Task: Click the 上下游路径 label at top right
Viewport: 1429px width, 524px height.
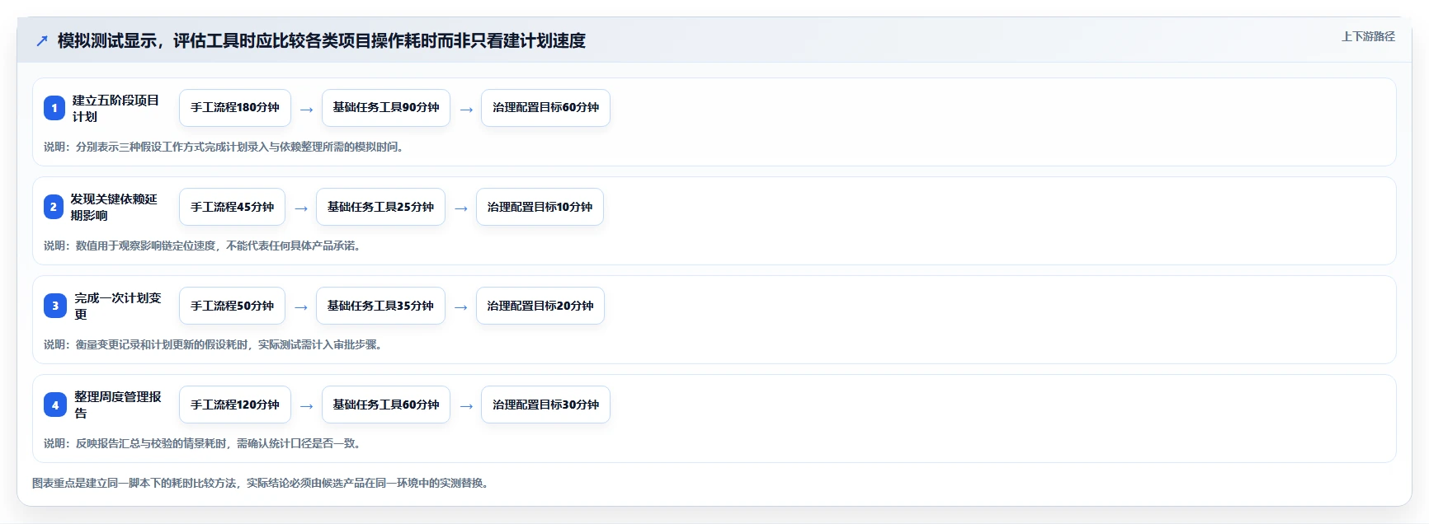Action: click(1368, 36)
